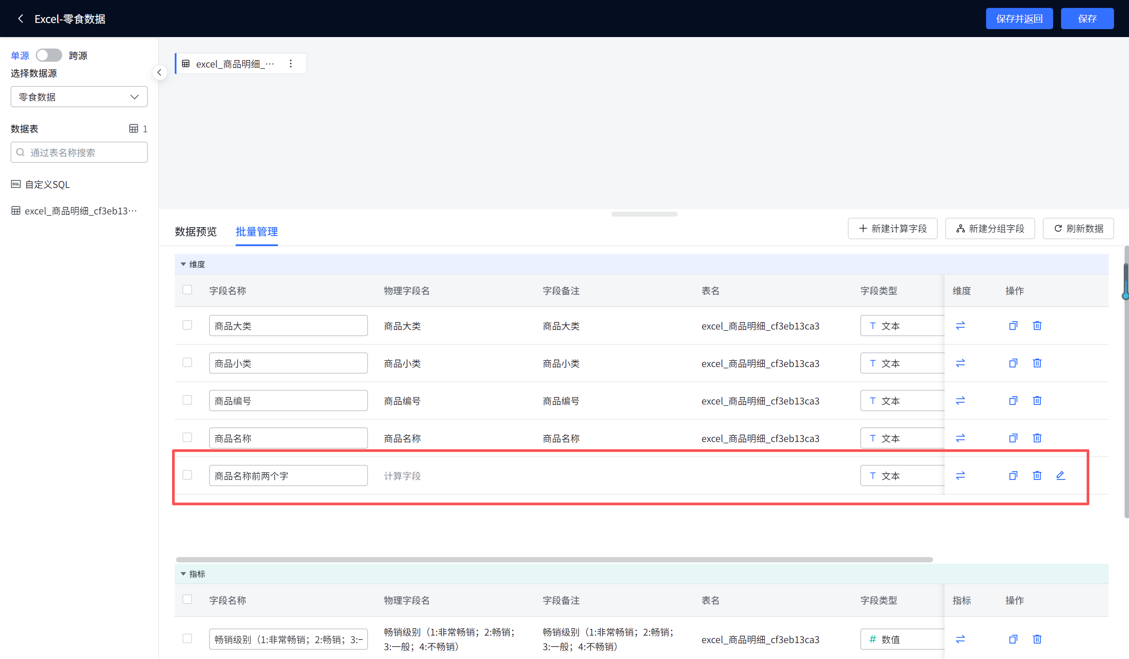Click back arrow next to Excel-零食数据
Viewport: 1129px width, 659px height.
[20, 19]
